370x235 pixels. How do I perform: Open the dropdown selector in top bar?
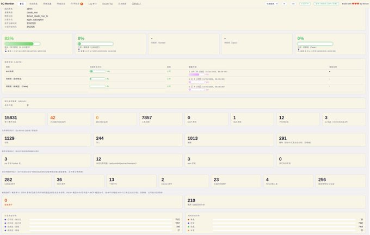coord(272,4)
